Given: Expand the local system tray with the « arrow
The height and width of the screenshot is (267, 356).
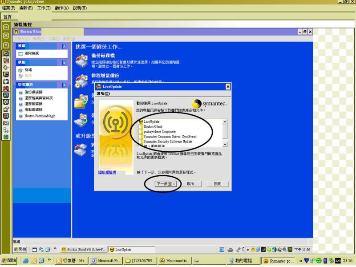Looking at the screenshot, I should 301,261.
